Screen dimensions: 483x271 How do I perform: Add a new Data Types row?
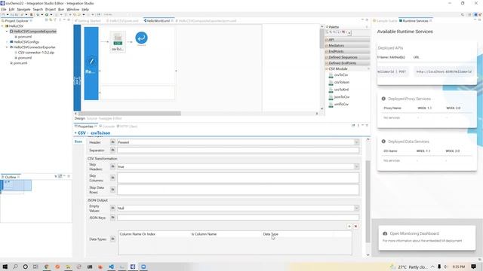[x=349, y=226]
